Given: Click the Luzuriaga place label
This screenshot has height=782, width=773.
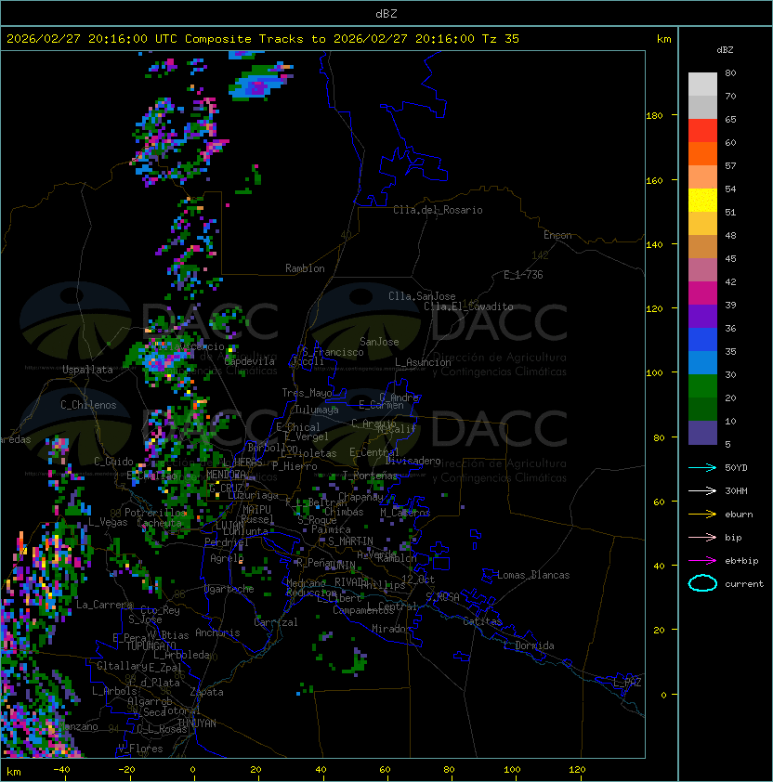Looking at the screenshot, I should pos(254,495).
